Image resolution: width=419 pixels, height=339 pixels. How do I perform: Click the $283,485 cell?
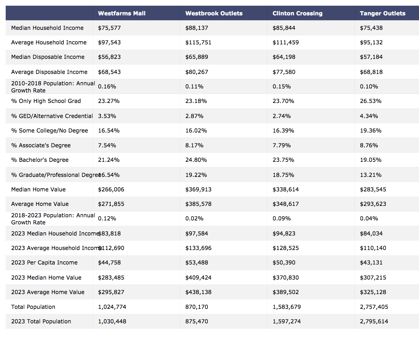(111, 278)
